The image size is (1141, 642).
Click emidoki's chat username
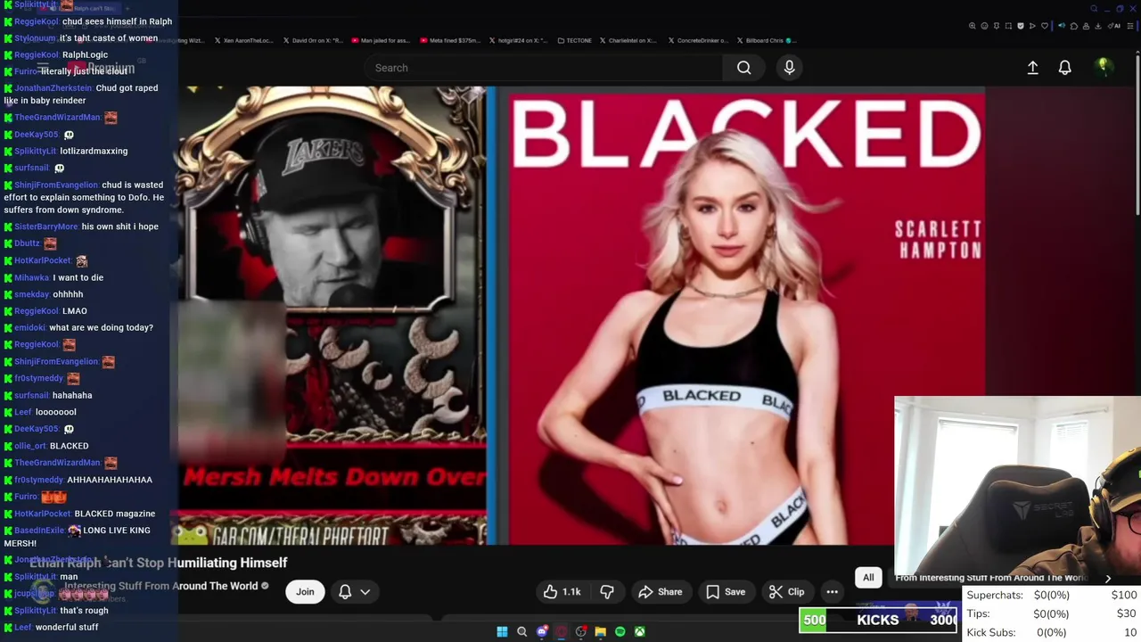point(30,327)
